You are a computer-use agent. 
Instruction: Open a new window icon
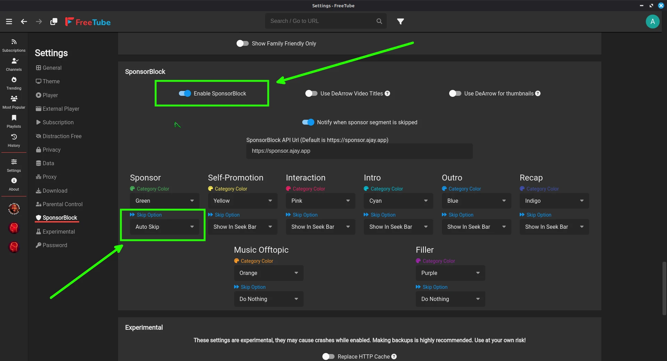[54, 22]
